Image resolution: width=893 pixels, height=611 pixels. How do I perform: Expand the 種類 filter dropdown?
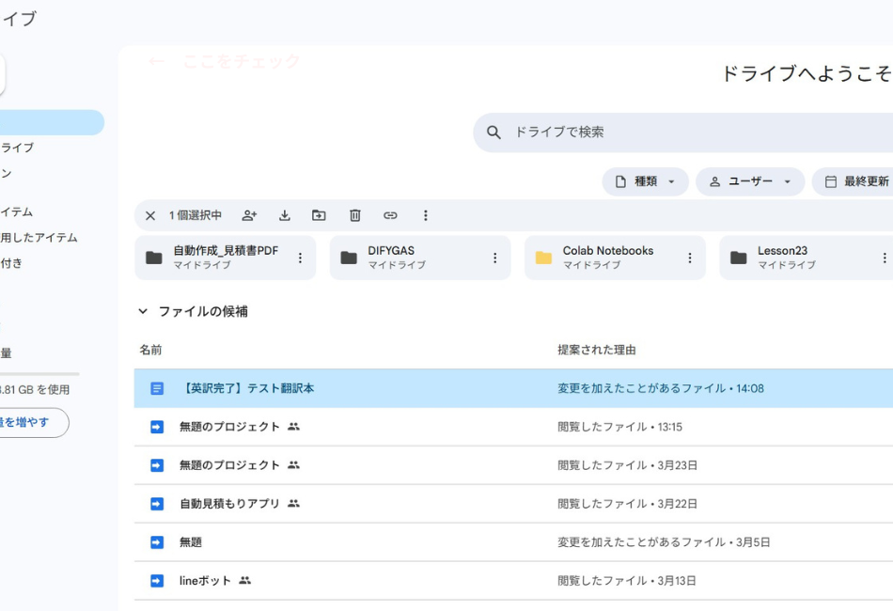click(645, 181)
